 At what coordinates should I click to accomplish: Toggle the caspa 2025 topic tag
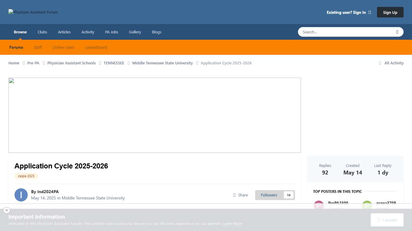26,176
